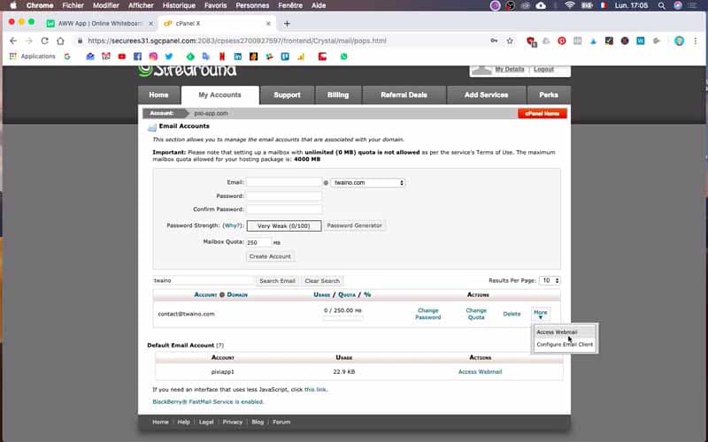Image resolution: width=708 pixels, height=442 pixels.
Task: Open the WhatsApp bookmark
Action: coord(344,57)
